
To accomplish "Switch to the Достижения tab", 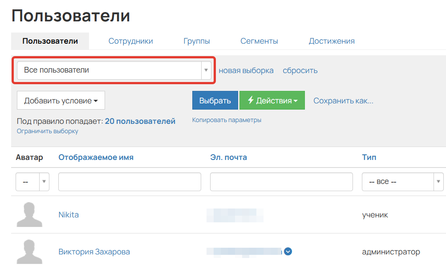I will pyautogui.click(x=332, y=41).
